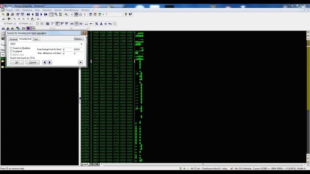Click the first 2D graph view icon
This screenshot has width=310, height=174.
(3, 29)
